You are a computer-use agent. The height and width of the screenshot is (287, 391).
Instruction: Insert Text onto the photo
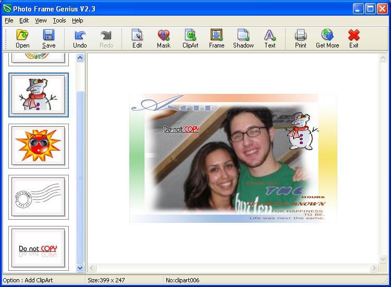click(x=270, y=39)
